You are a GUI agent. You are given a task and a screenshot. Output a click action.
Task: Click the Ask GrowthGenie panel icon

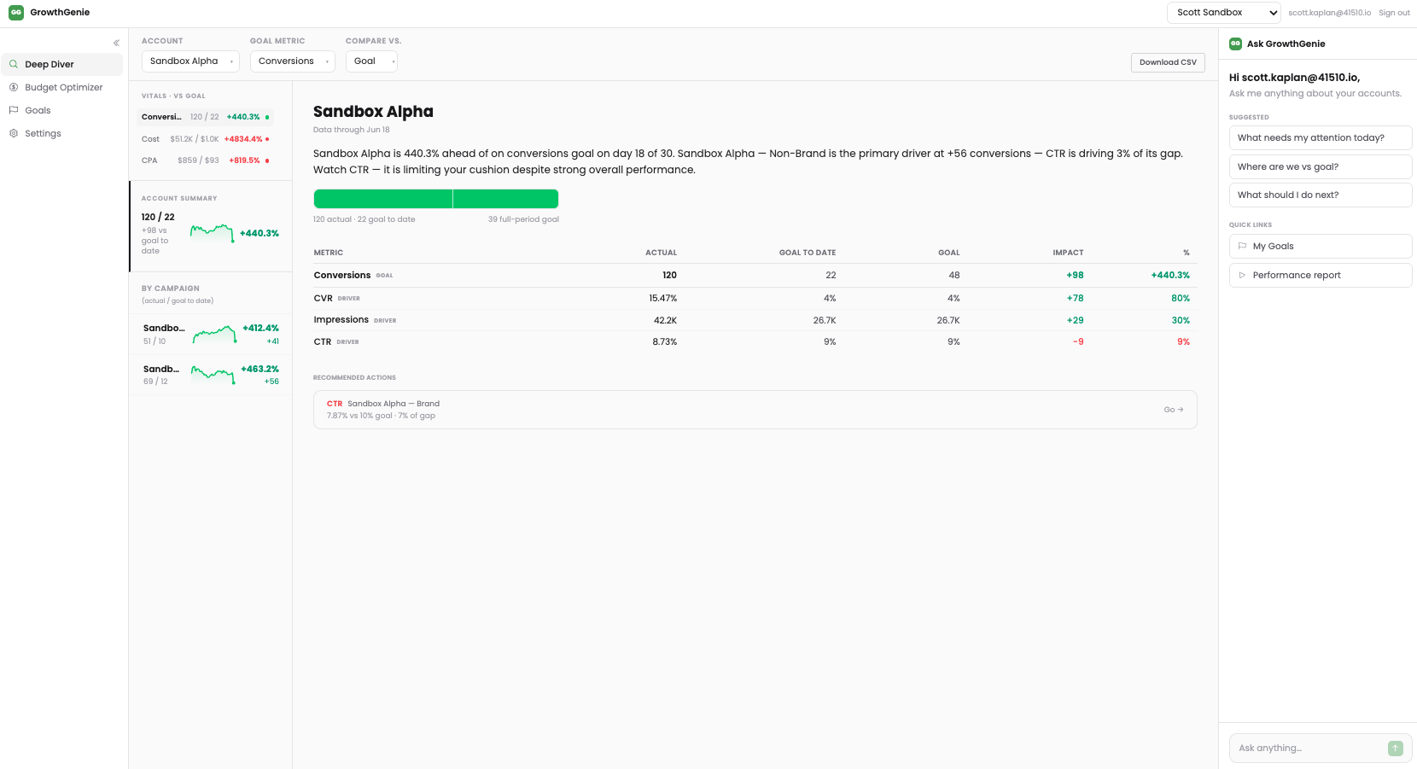pyautogui.click(x=1235, y=44)
